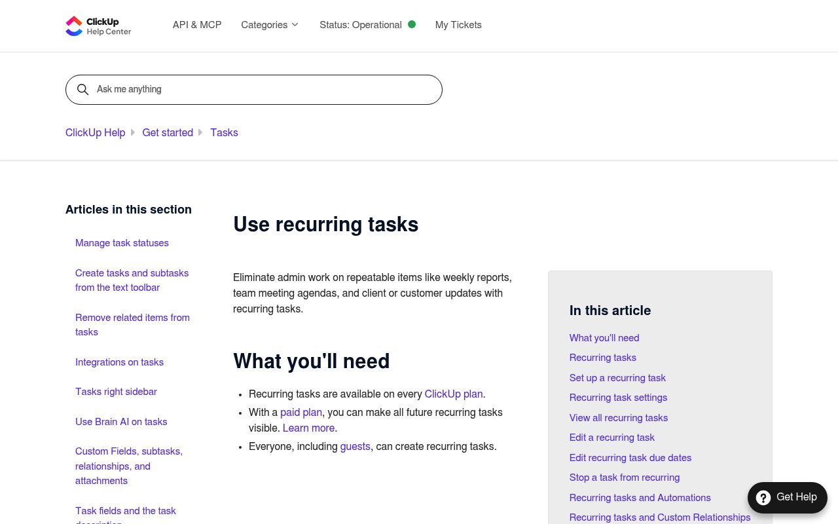Click the ClickUp Help Center logo
Viewport: 838px width, 524px height.
tap(98, 26)
